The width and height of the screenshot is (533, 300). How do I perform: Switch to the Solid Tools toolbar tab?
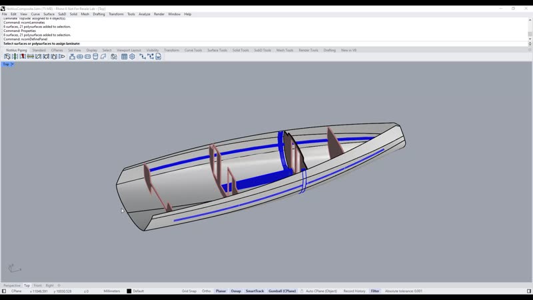click(241, 51)
